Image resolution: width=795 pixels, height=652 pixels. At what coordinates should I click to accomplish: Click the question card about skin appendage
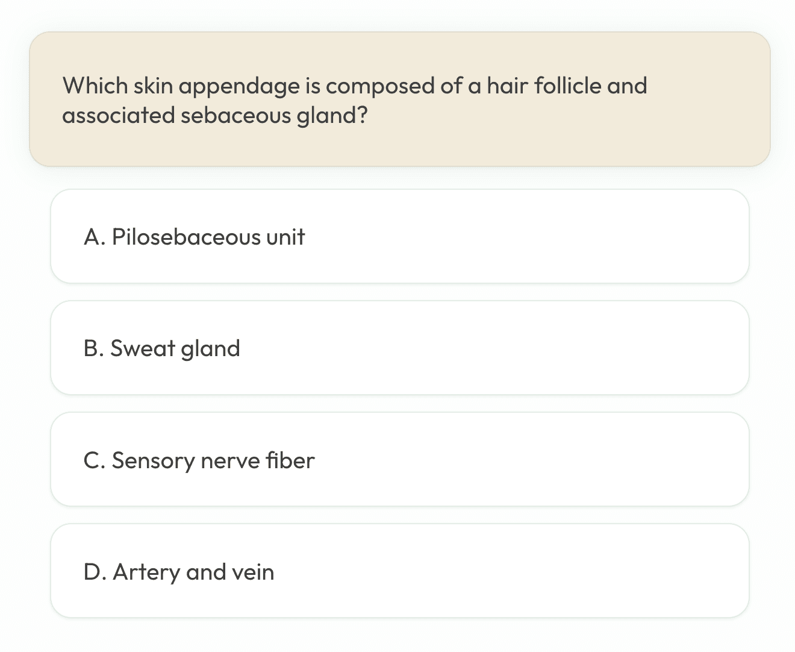pos(399,99)
